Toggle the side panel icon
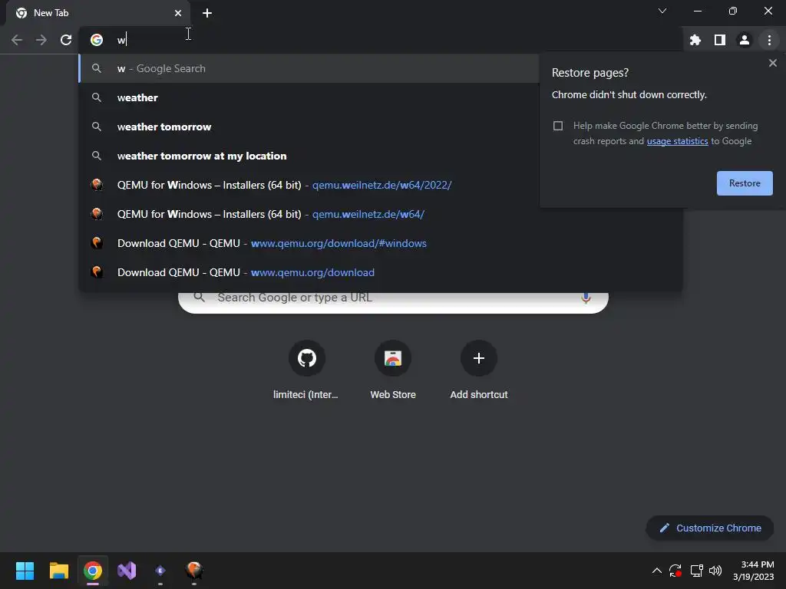This screenshot has width=786, height=589. coord(720,40)
